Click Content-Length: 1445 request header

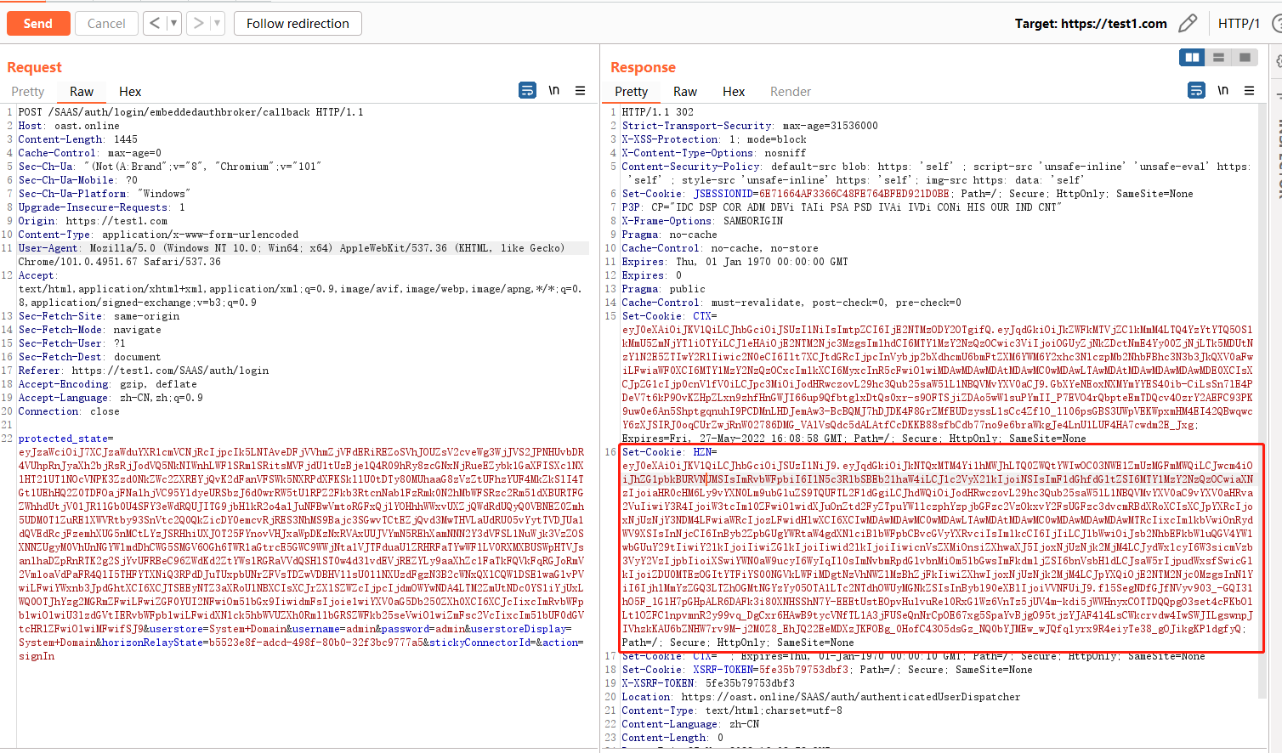(77, 139)
